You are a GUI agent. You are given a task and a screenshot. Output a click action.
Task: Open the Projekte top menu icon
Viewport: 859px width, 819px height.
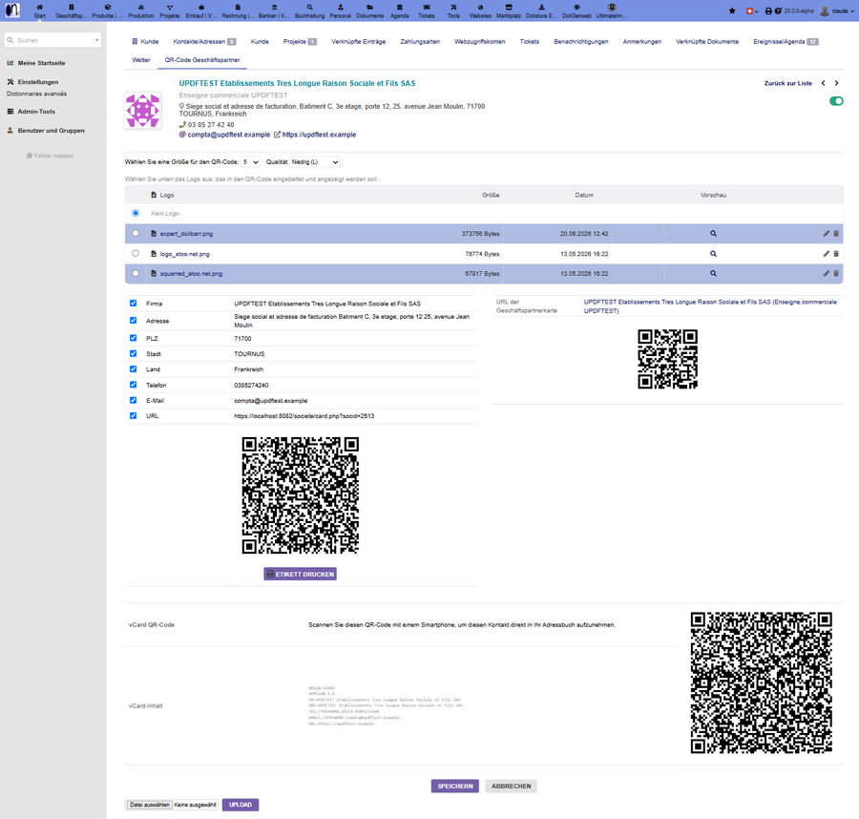tap(169, 7)
